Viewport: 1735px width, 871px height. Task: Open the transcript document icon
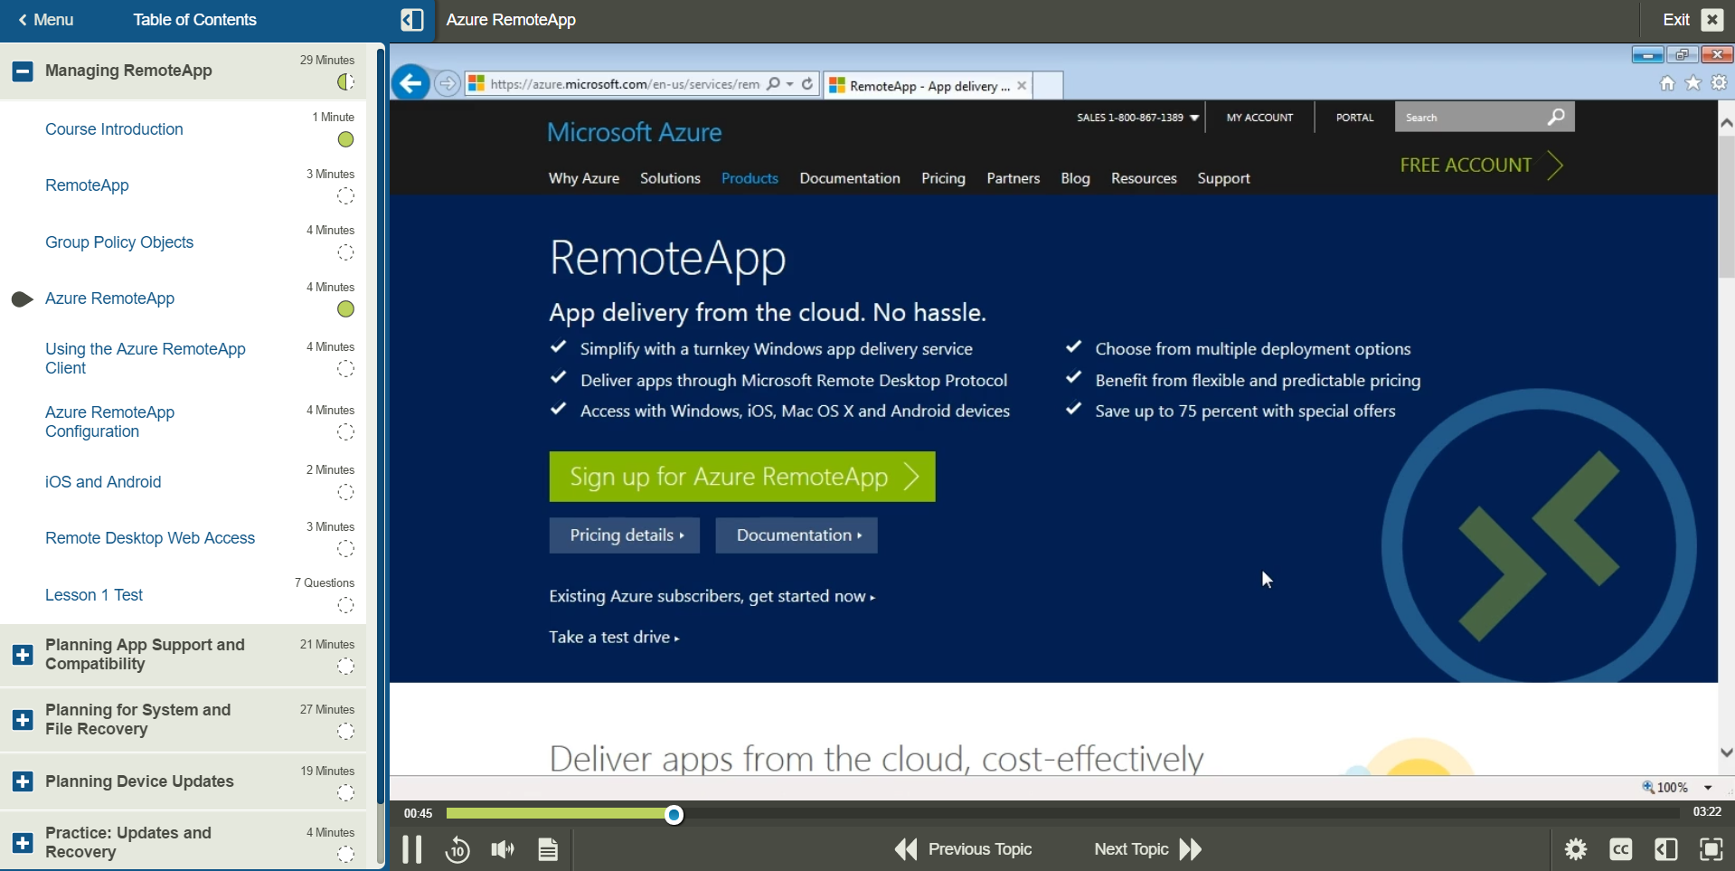pos(548,849)
